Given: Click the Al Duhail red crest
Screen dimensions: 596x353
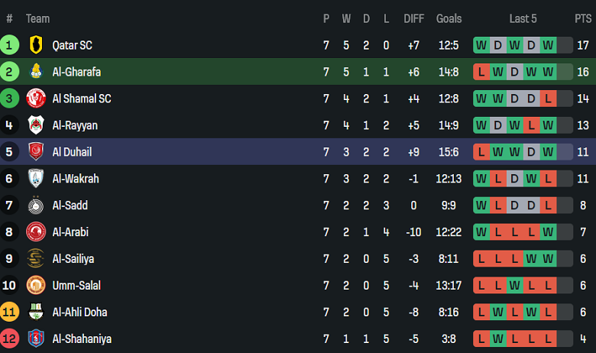Looking at the screenshot, I should pyautogui.click(x=36, y=152).
